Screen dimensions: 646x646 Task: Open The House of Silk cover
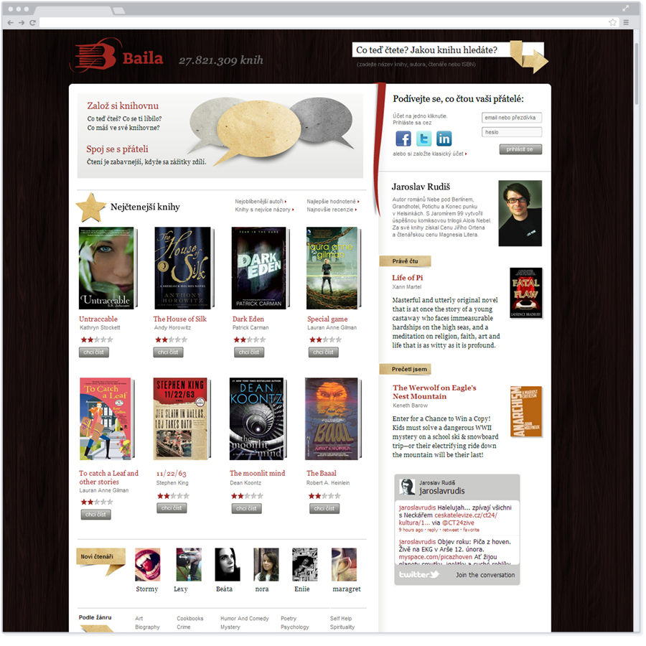click(x=184, y=268)
